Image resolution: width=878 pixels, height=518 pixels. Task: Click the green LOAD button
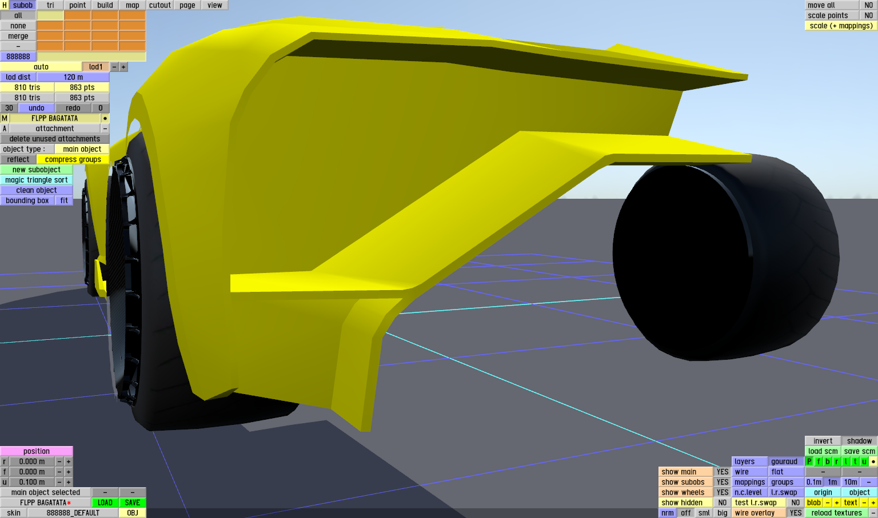tap(105, 503)
